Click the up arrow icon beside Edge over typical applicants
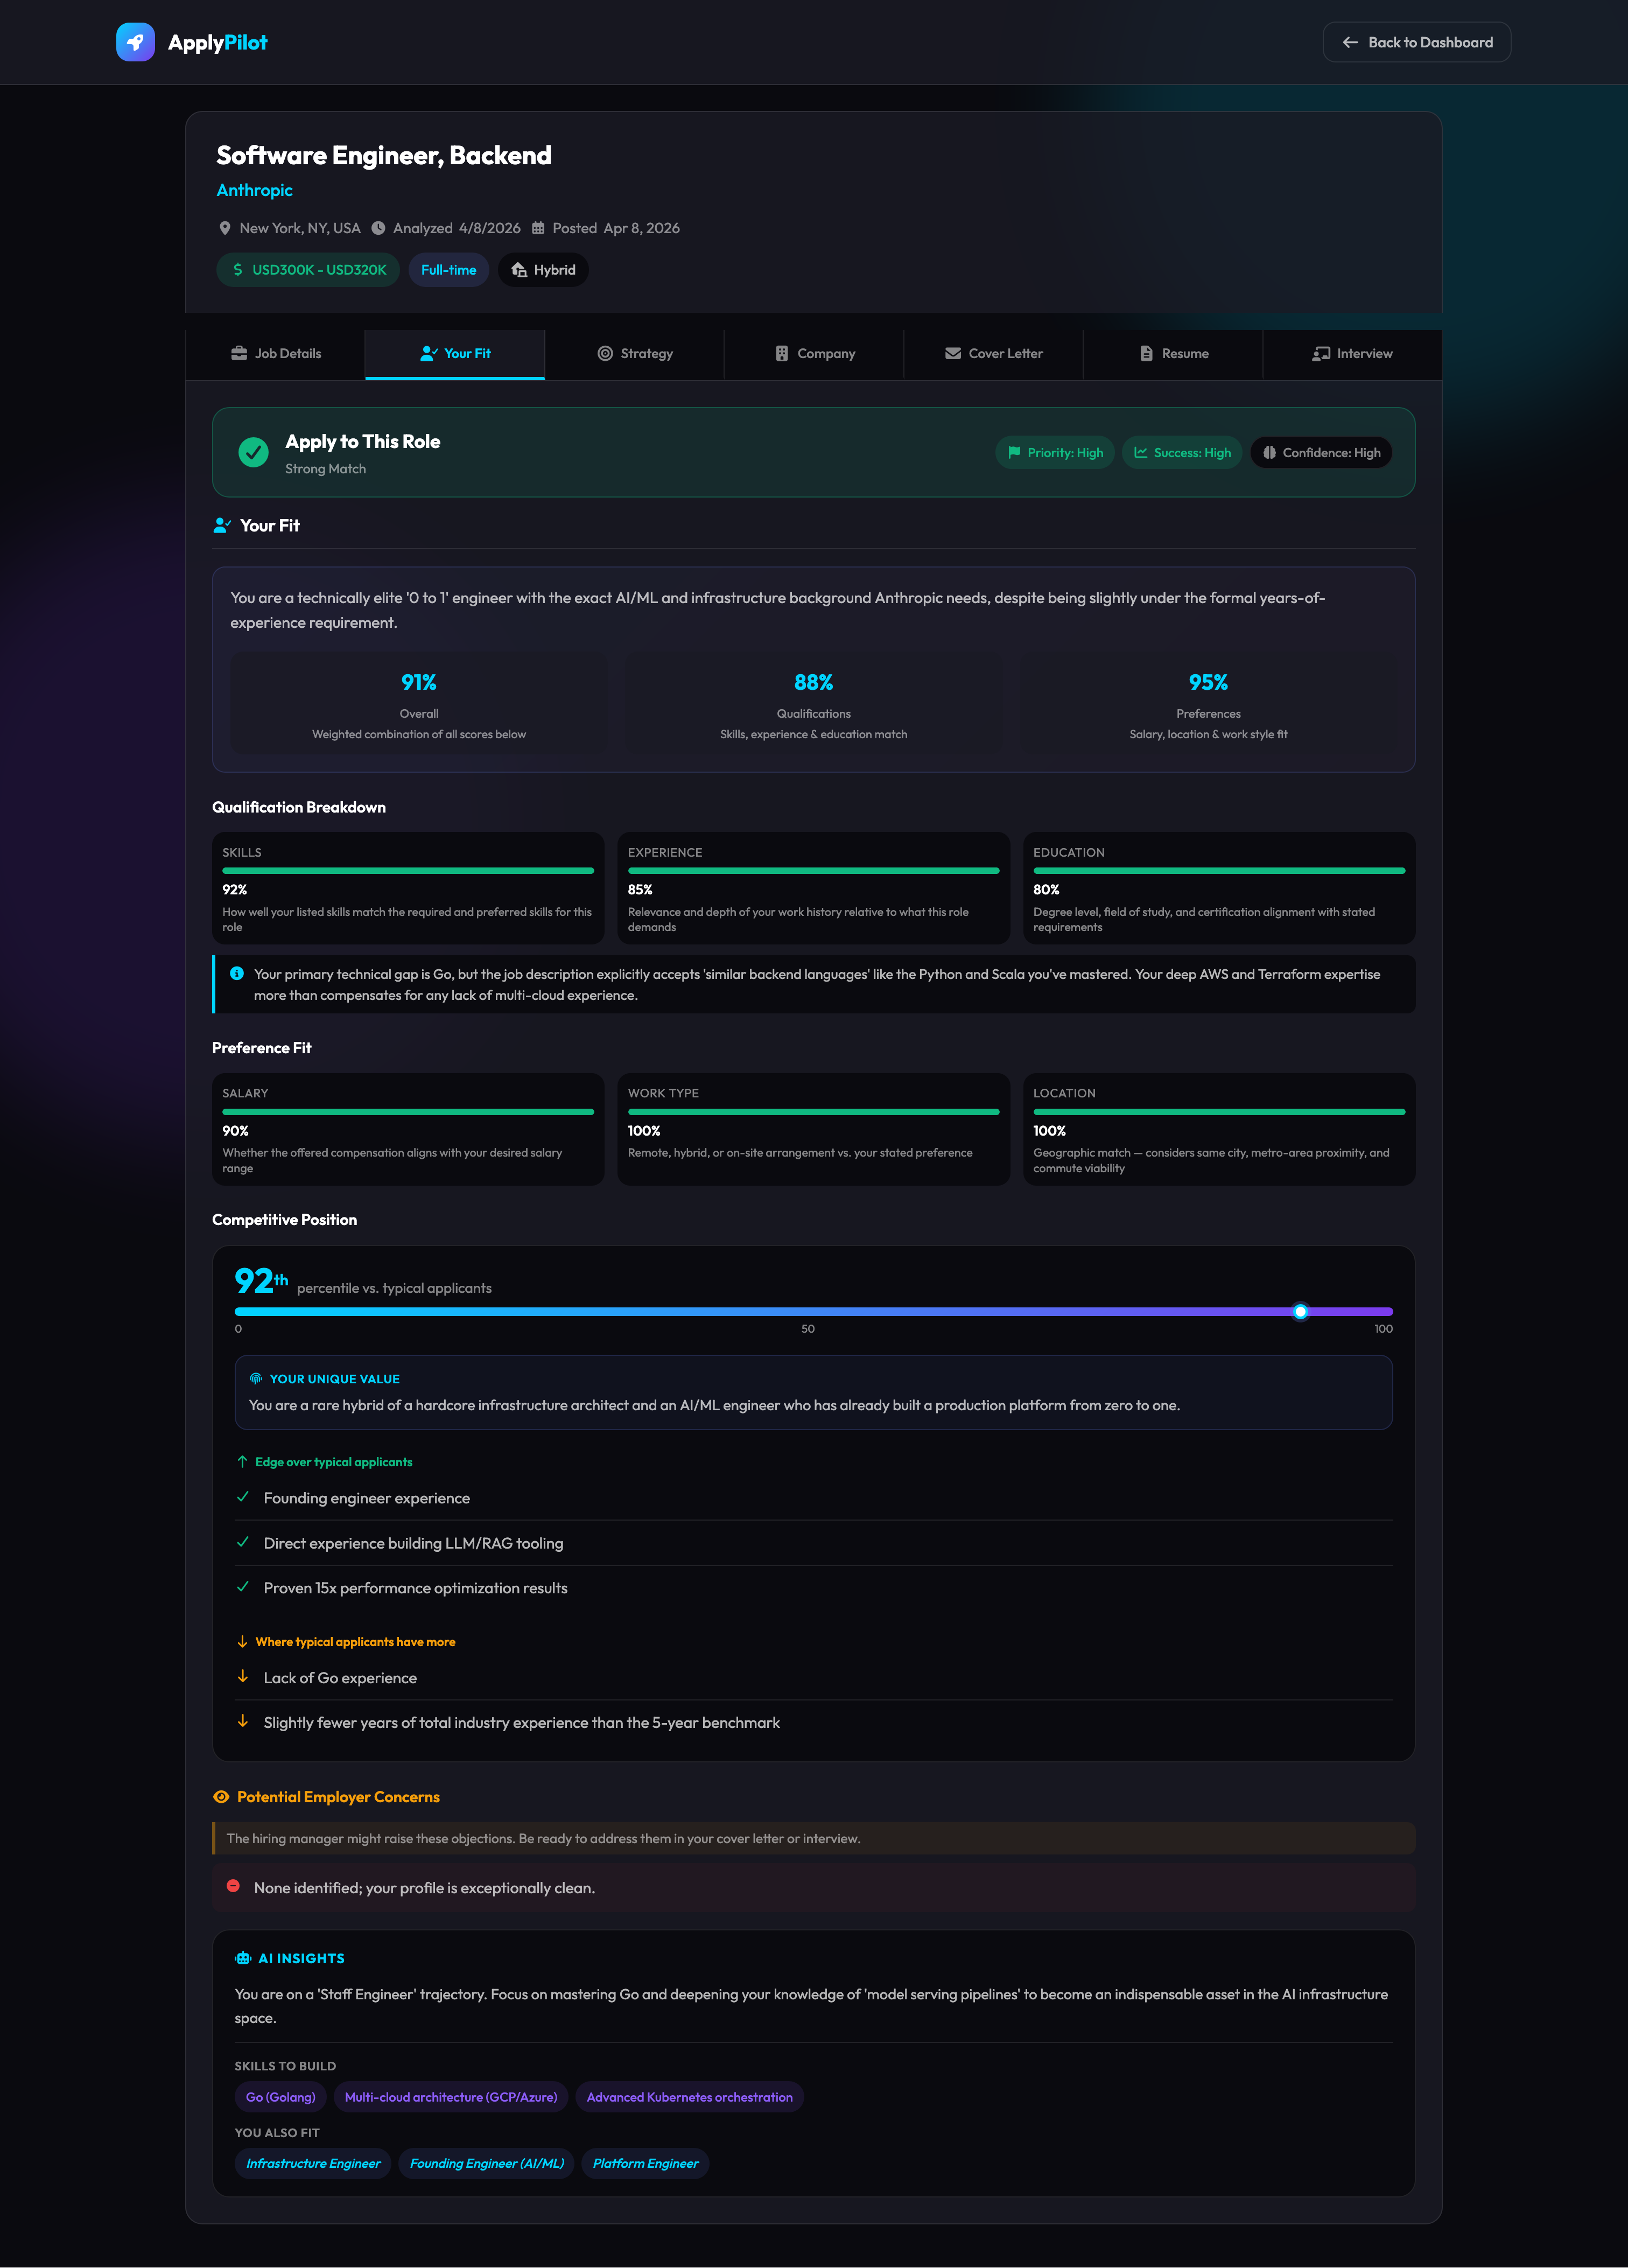1628x2268 pixels. pyautogui.click(x=242, y=1461)
